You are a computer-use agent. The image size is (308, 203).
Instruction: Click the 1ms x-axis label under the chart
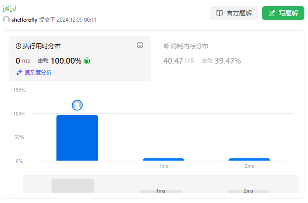point(163,166)
